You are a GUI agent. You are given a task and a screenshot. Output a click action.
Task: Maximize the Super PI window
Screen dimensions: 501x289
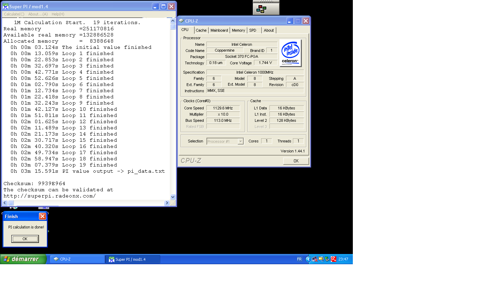point(163,6)
